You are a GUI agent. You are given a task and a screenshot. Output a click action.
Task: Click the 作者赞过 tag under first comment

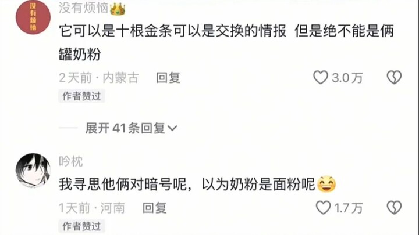pyautogui.click(x=81, y=96)
